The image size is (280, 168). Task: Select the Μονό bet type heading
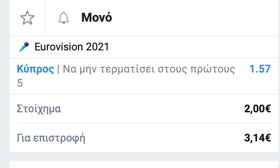[97, 18]
